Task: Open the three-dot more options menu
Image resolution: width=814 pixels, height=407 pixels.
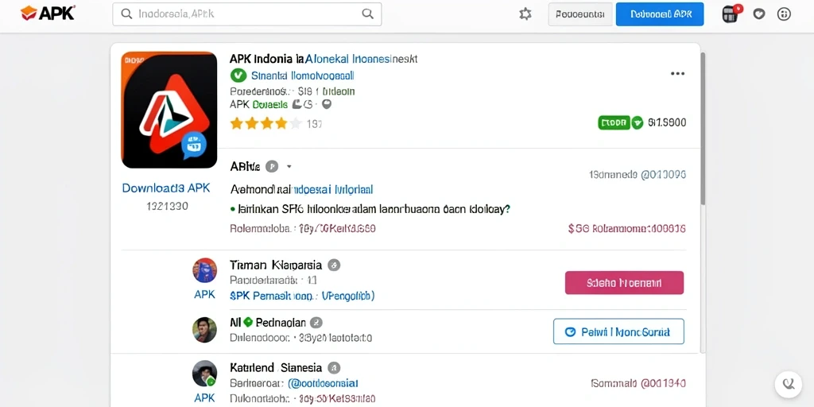Action: coord(677,74)
